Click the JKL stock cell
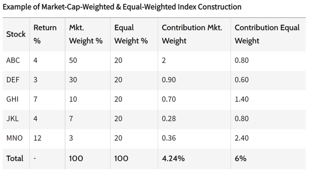 [13, 119]
